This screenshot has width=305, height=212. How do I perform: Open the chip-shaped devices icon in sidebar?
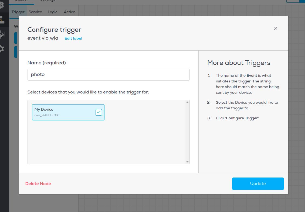pyautogui.click(x=2, y=5)
